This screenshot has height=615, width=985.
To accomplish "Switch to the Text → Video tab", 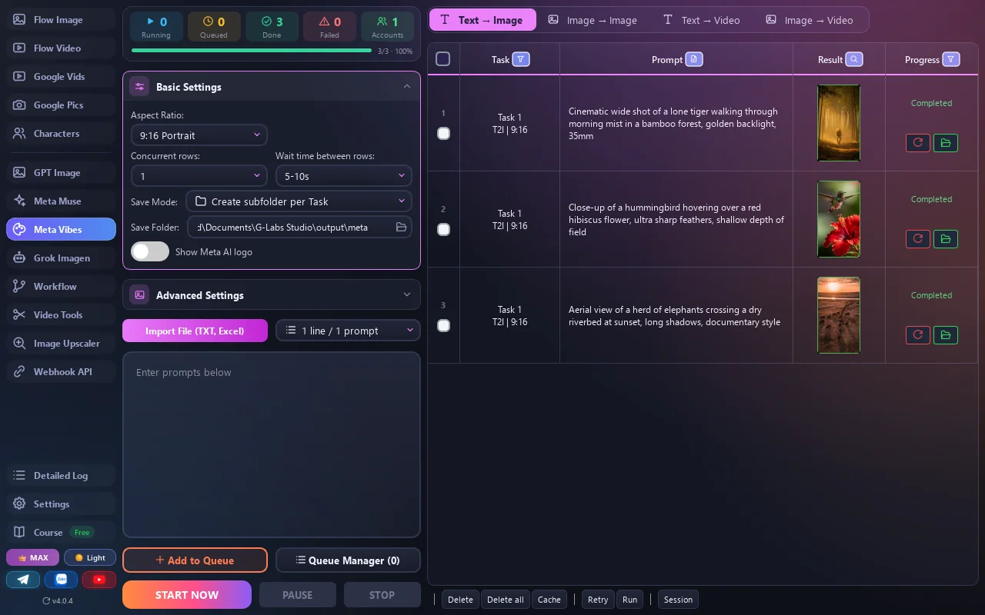I will pos(701,20).
